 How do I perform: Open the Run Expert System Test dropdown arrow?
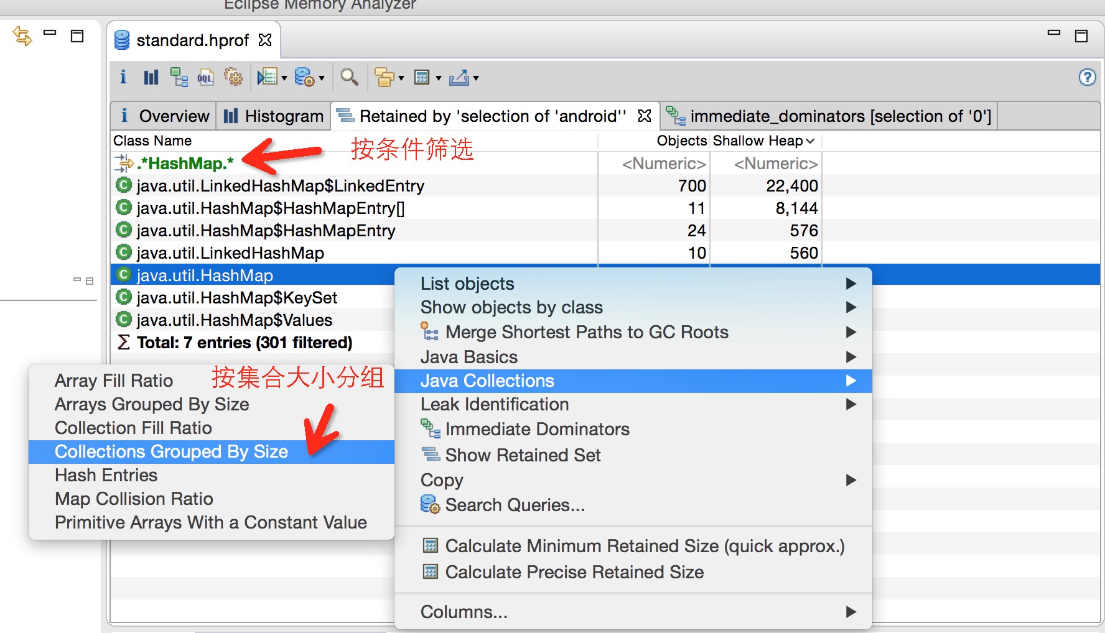pyautogui.click(x=284, y=78)
